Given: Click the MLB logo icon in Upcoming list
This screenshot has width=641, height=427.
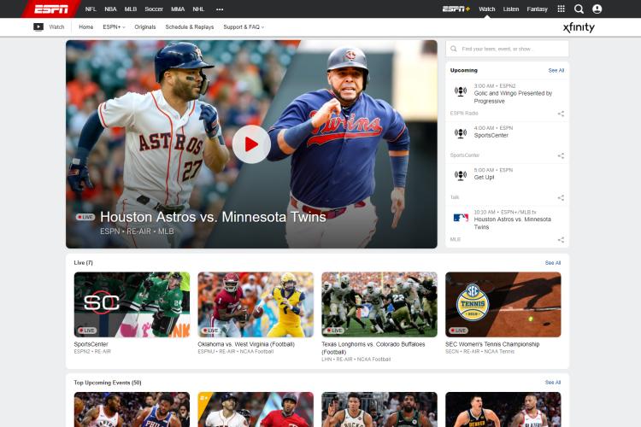Looking at the screenshot, I should (461, 218).
